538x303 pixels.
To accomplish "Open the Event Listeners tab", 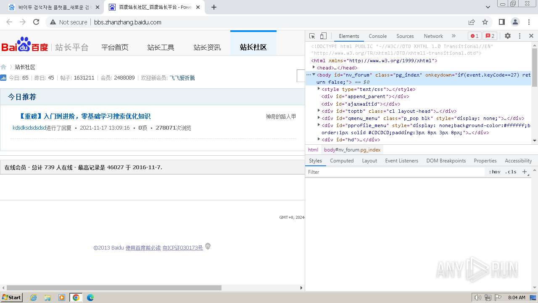I will 401,161.
